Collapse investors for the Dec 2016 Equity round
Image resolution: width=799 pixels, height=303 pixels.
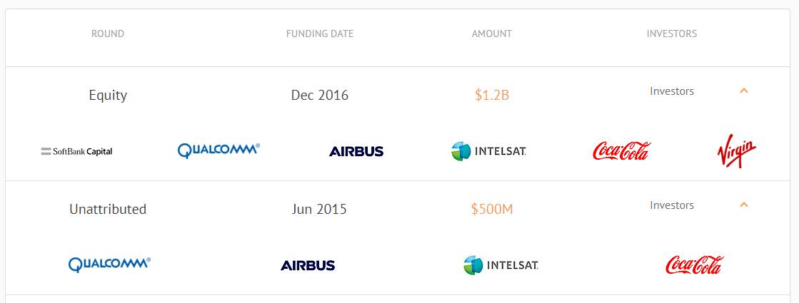(x=744, y=91)
